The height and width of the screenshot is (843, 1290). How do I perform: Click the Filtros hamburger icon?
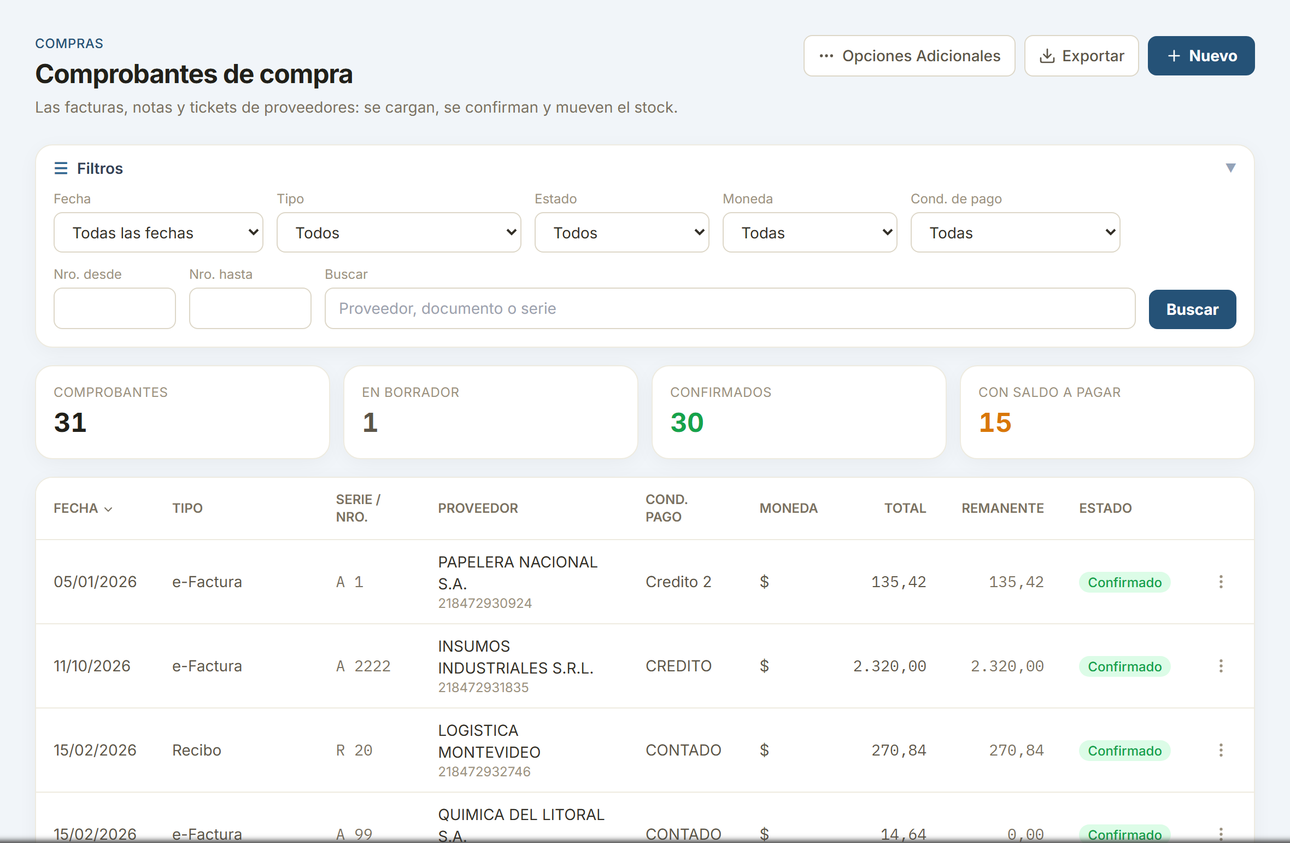click(x=61, y=168)
